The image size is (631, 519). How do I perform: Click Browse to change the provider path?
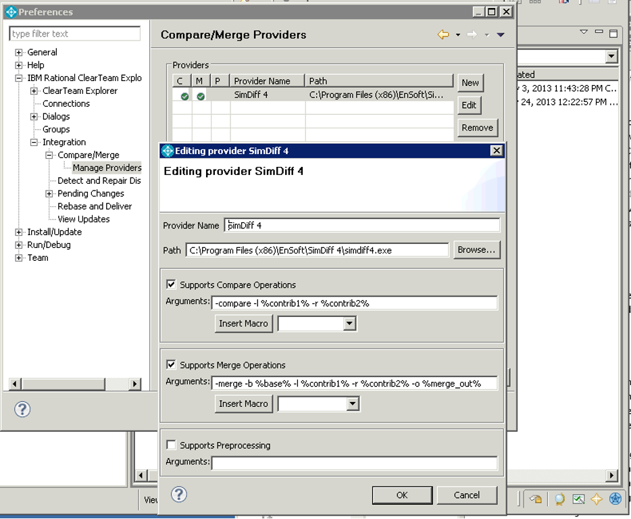tap(476, 249)
